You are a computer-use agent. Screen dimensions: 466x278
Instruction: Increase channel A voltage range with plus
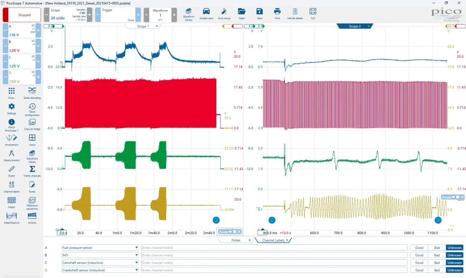38,30
